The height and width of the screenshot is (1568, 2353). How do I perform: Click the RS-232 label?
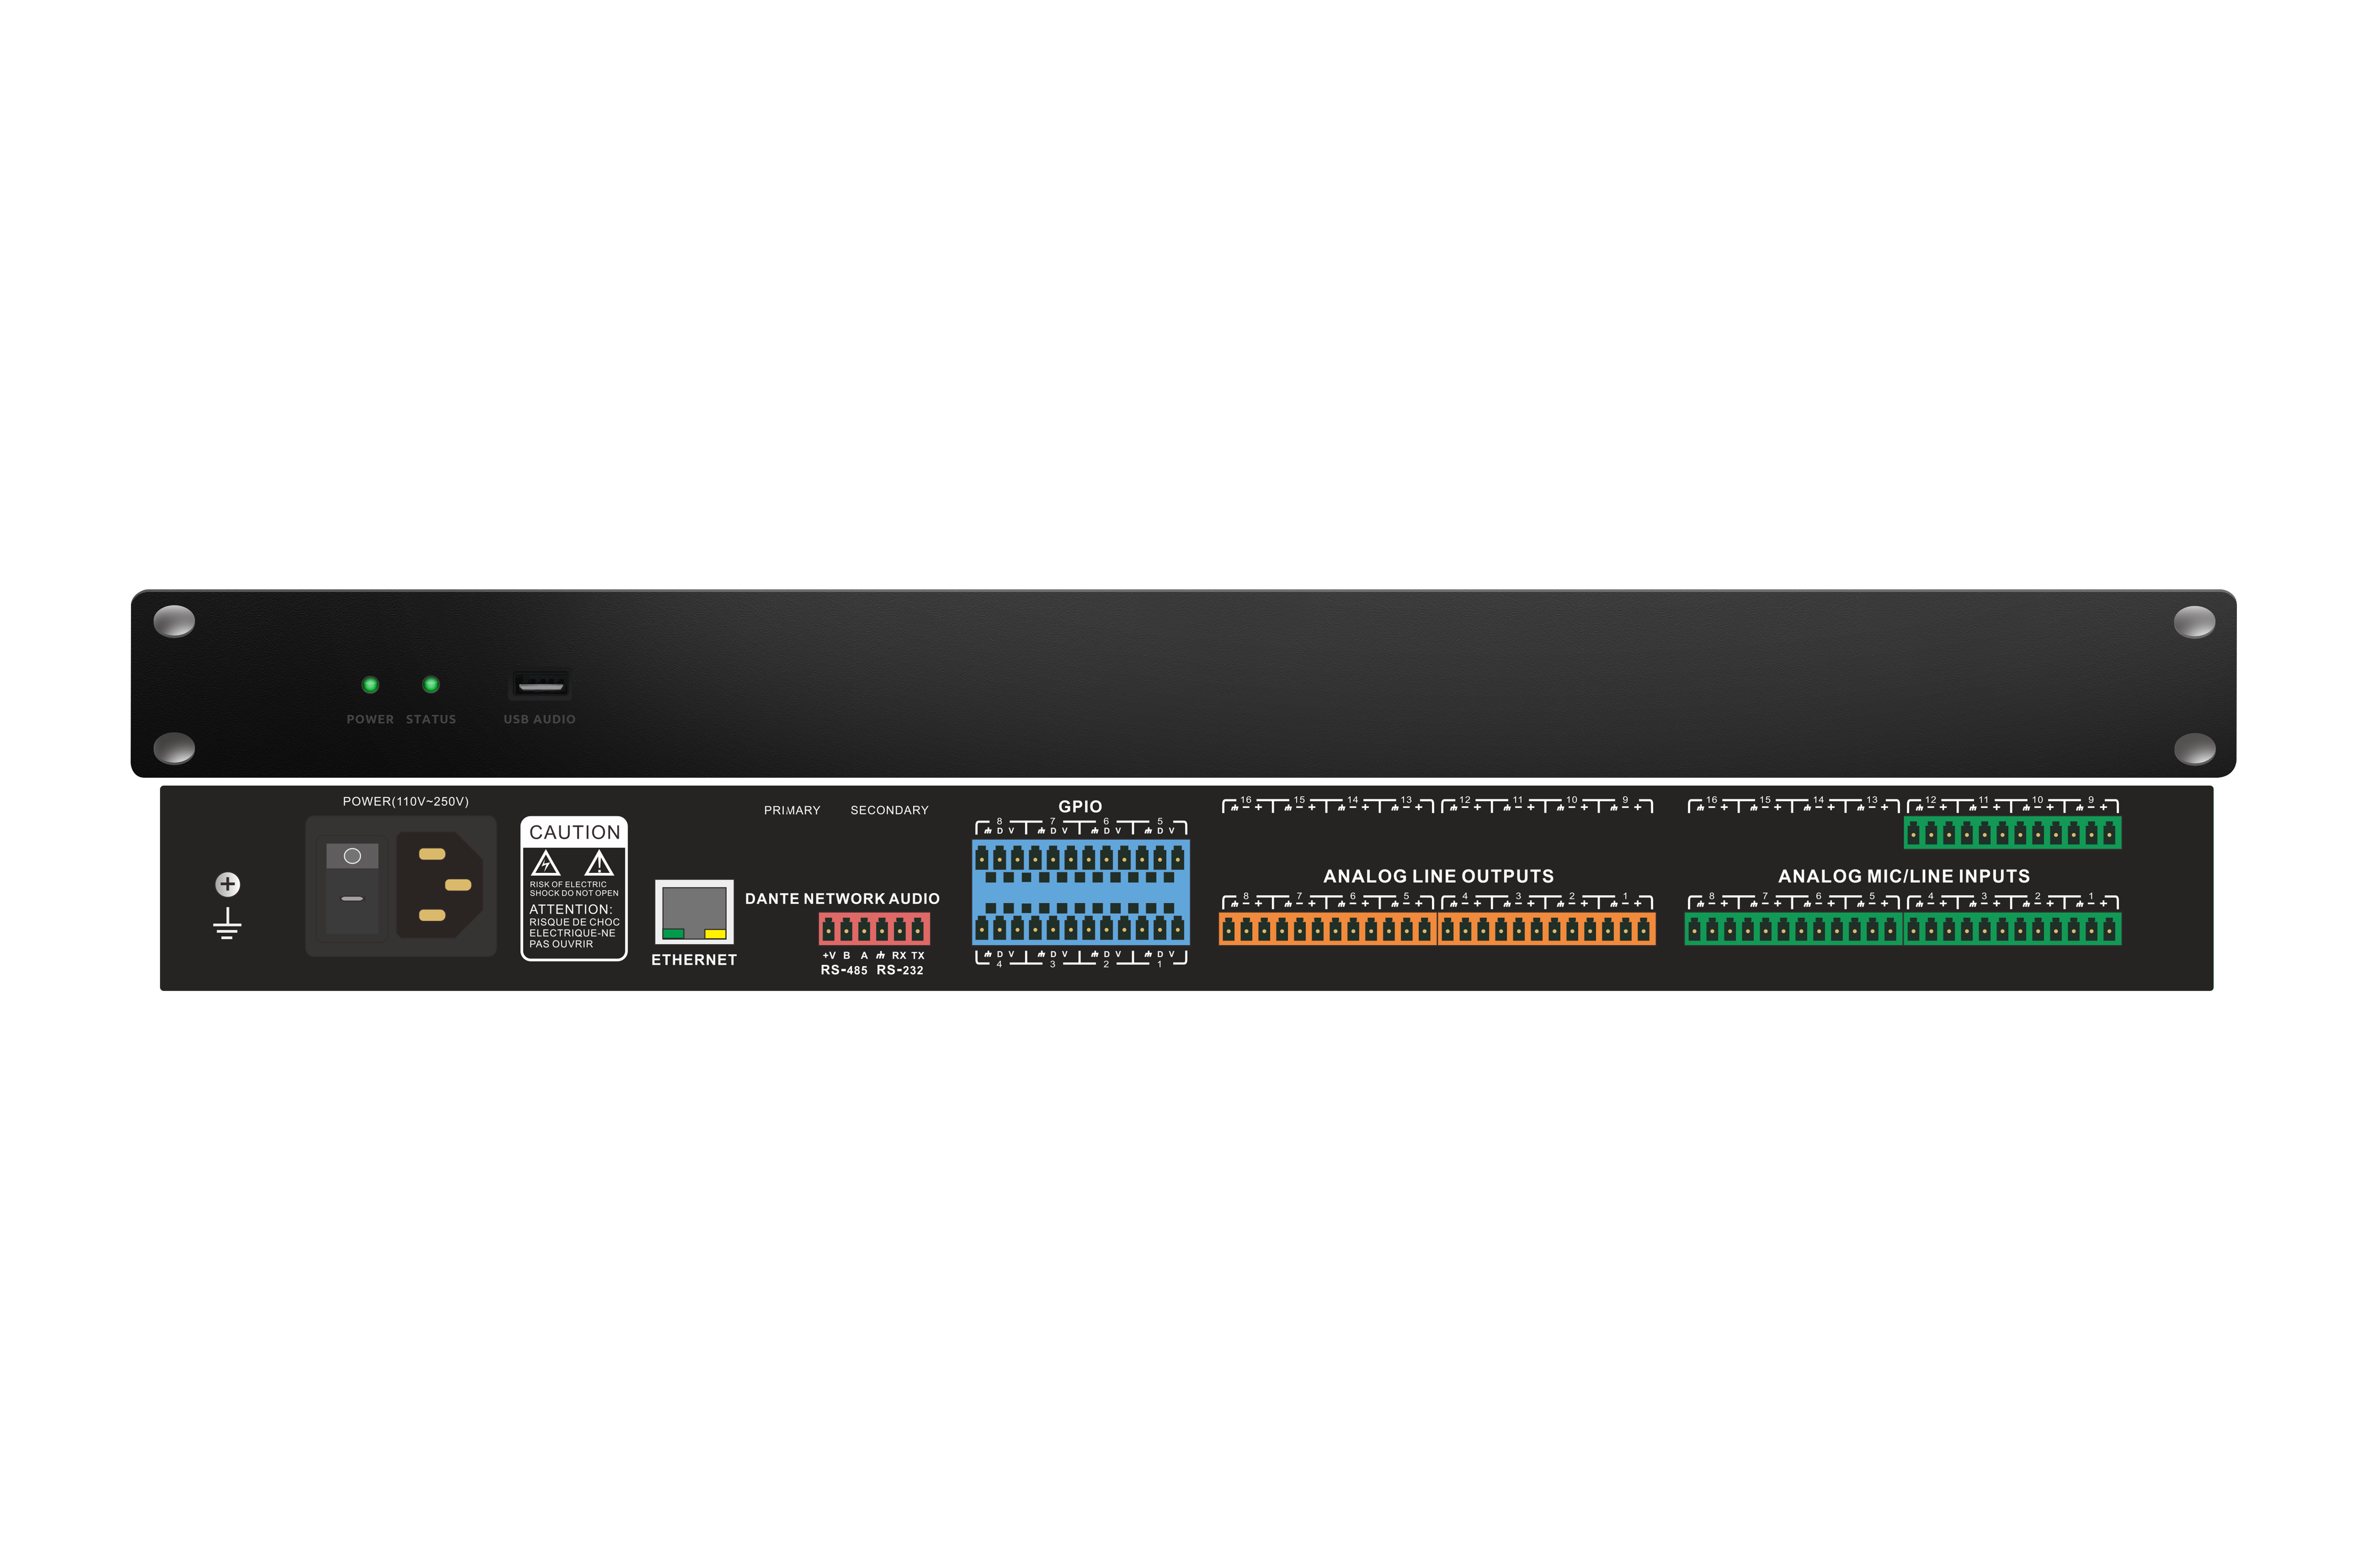(900, 970)
